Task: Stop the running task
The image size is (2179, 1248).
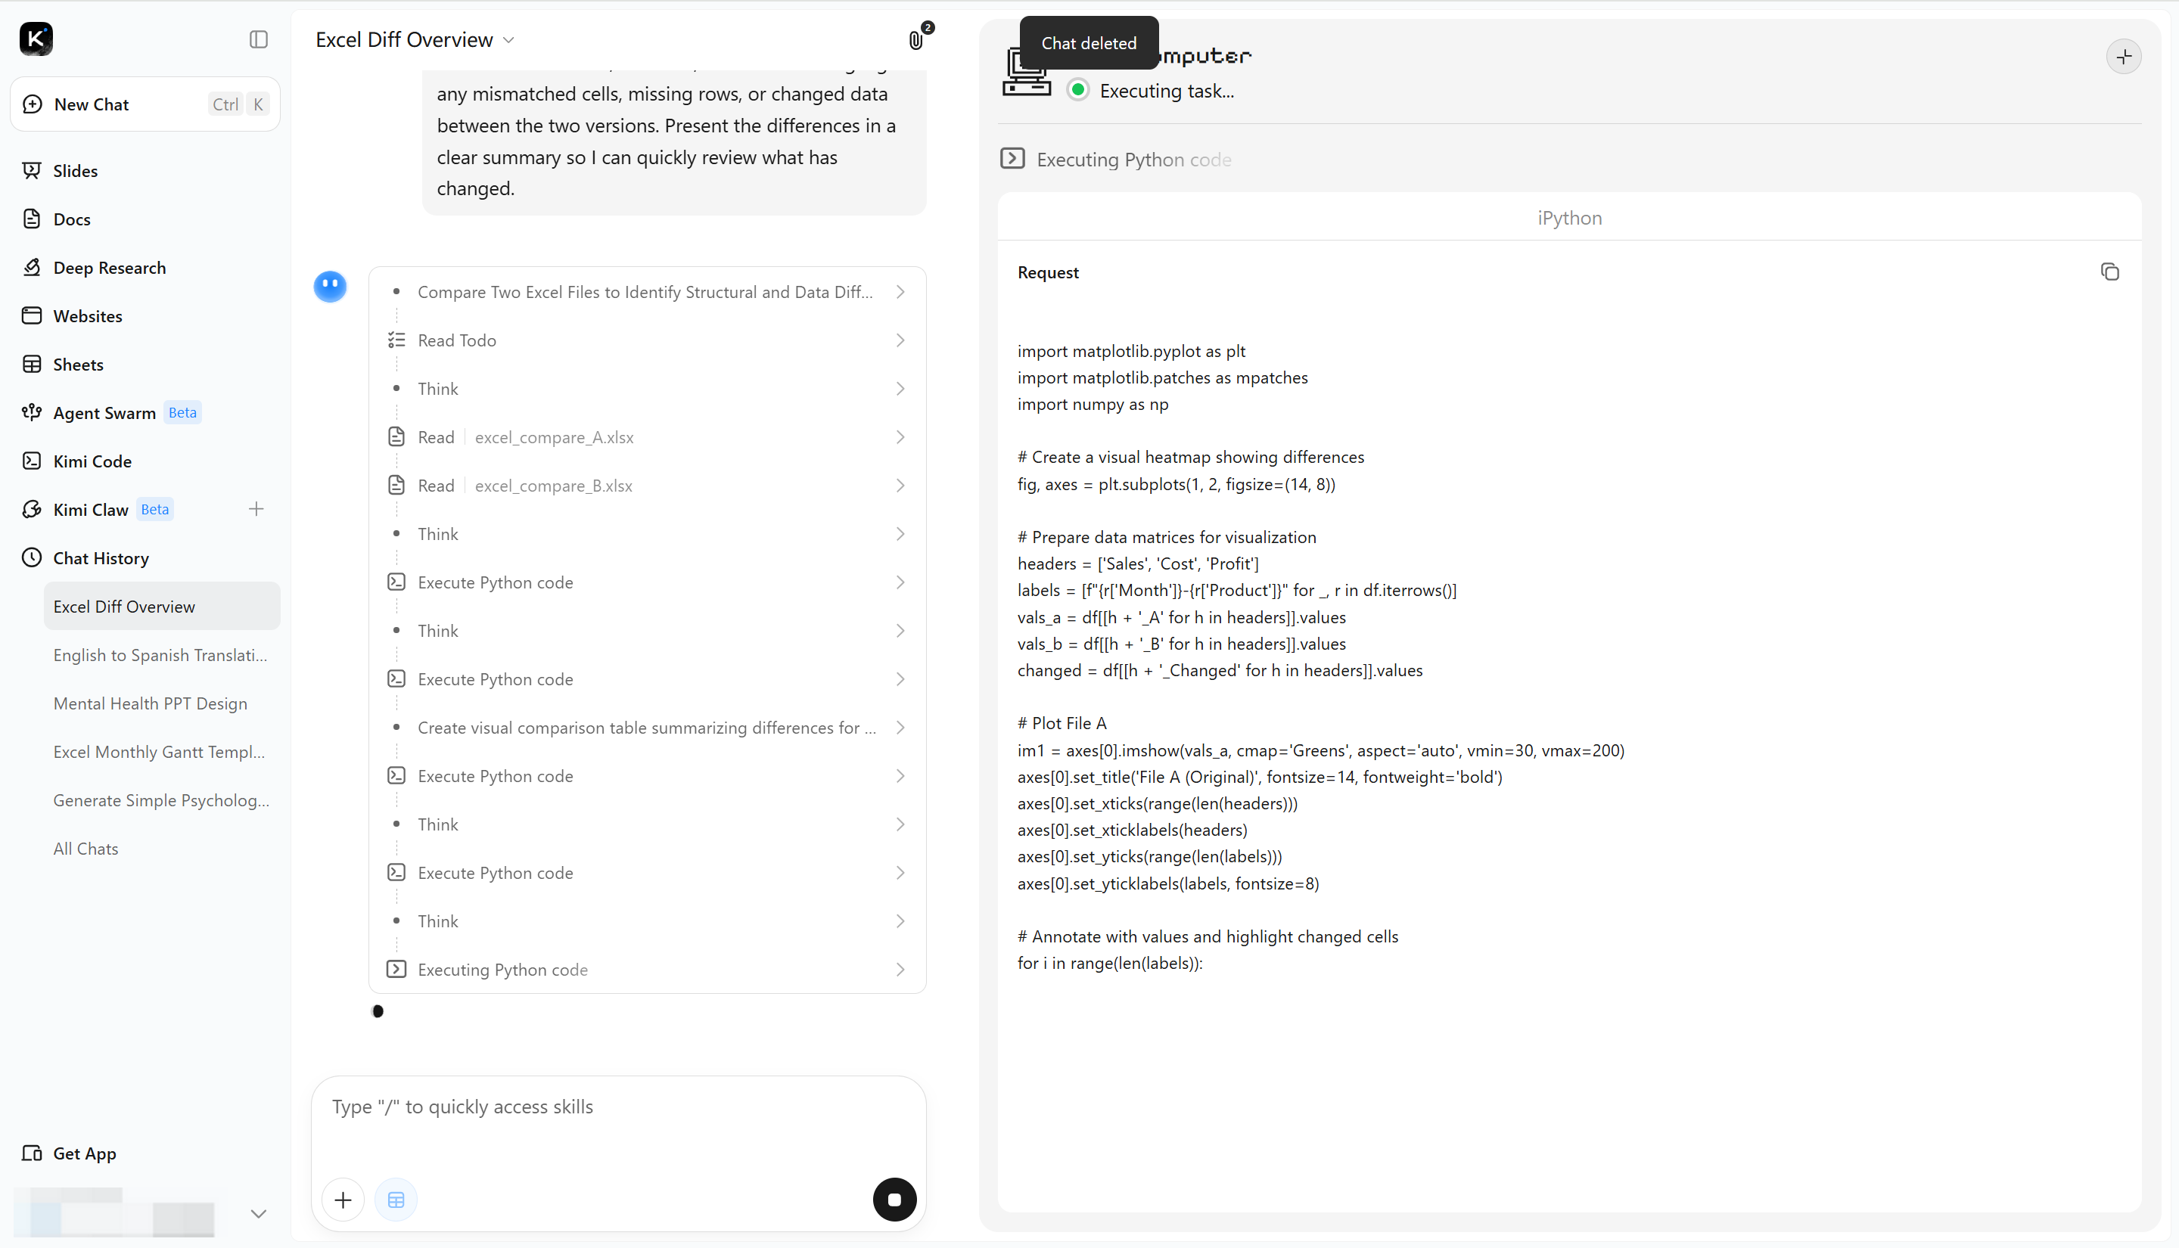Action: [x=894, y=1199]
